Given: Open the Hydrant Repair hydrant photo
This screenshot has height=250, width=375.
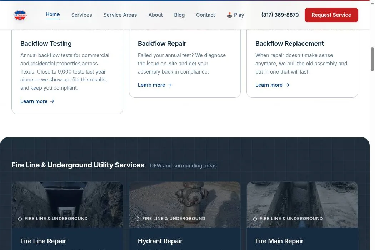Looking at the screenshot, I should (185, 205).
